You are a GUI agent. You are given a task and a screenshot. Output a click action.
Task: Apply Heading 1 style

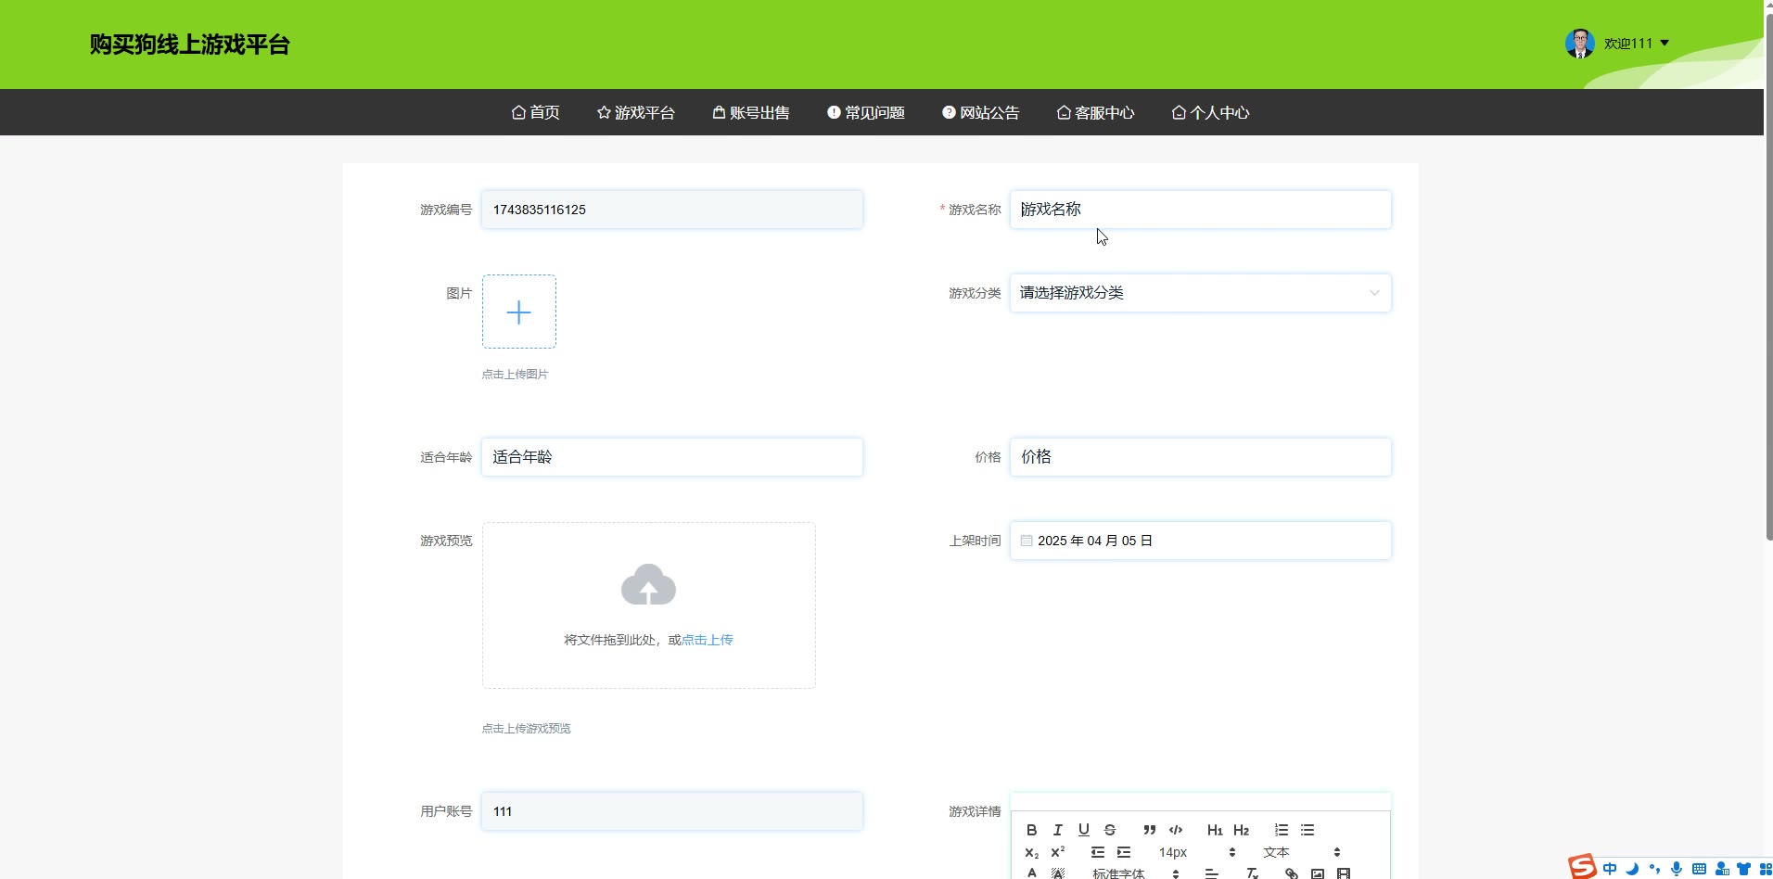1215,830
